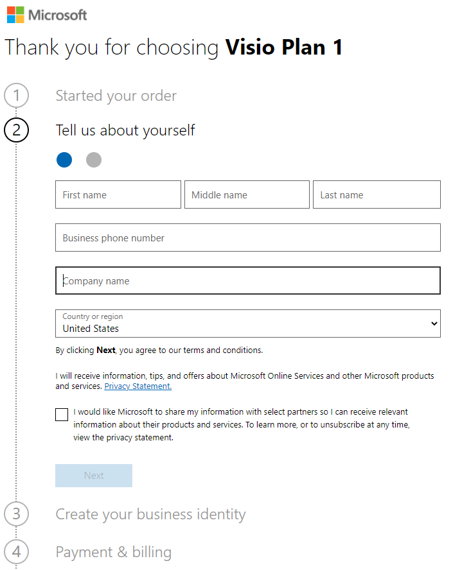Screen dimensions: 453x570
Task: Click the step 4 circle indicator
Action: click(x=16, y=552)
